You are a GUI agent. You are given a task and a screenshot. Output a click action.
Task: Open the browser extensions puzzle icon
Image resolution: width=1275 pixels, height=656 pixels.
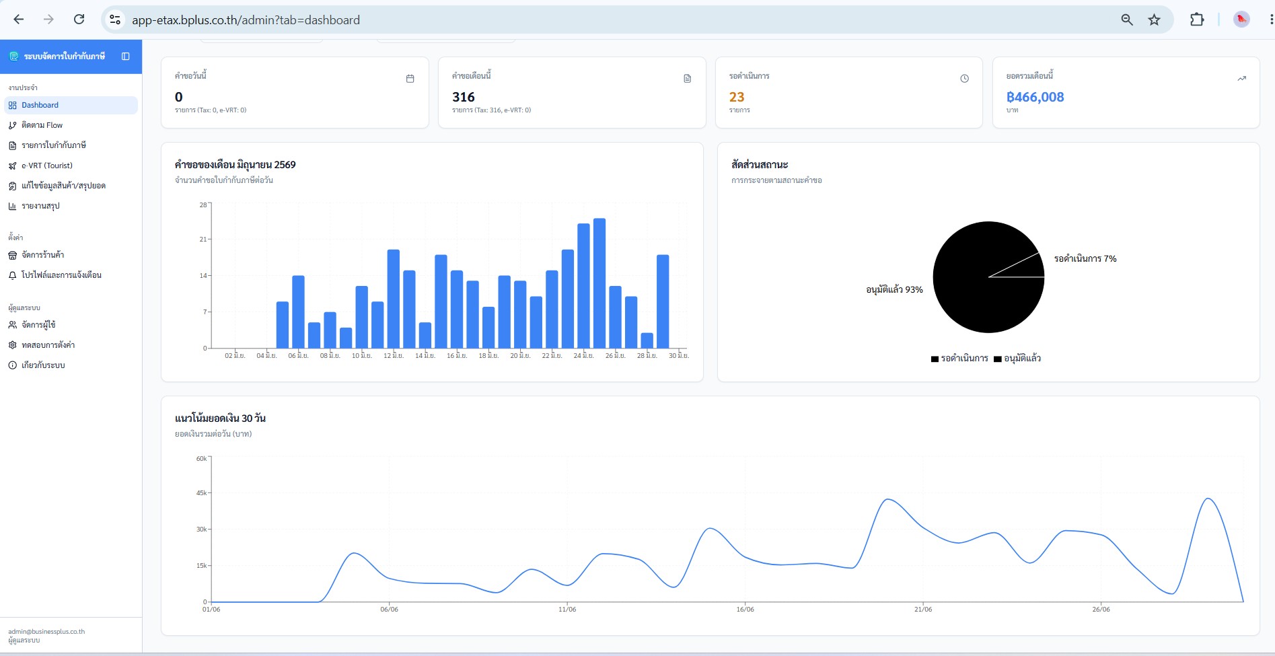tap(1197, 20)
